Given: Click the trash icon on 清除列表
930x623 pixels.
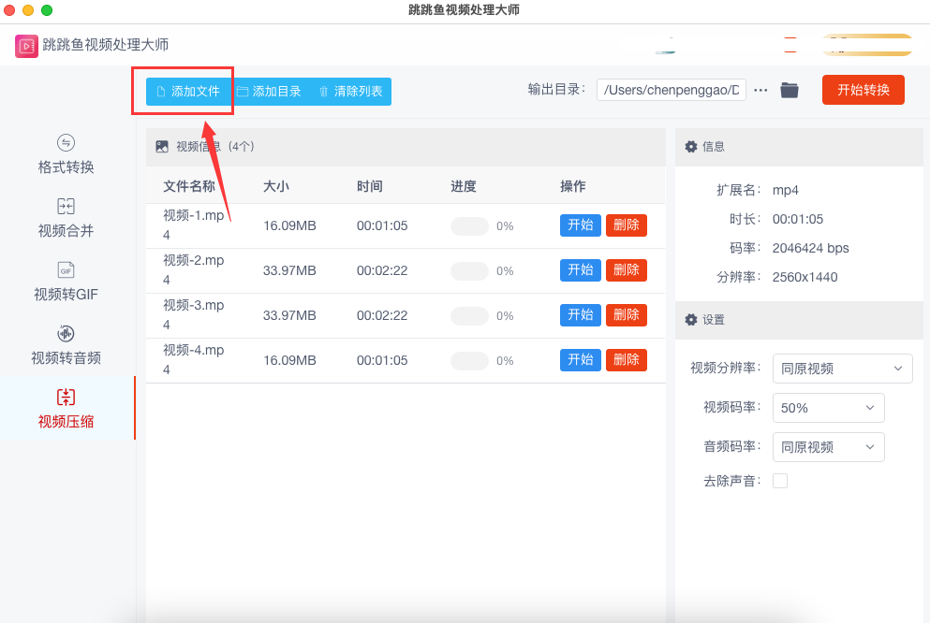Looking at the screenshot, I should click(323, 91).
